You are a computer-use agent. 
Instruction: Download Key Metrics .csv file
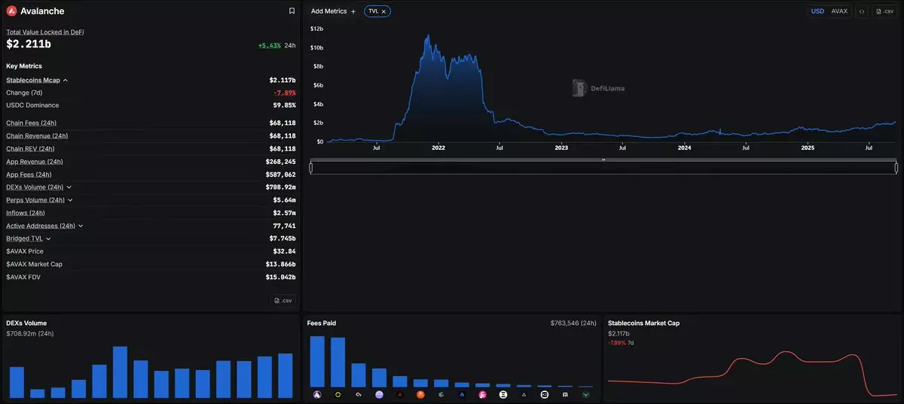click(283, 300)
